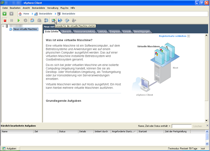The height and width of the screenshot is (151, 210).
Task: Switch to the Berechtigungen tab
Action: 142,32
